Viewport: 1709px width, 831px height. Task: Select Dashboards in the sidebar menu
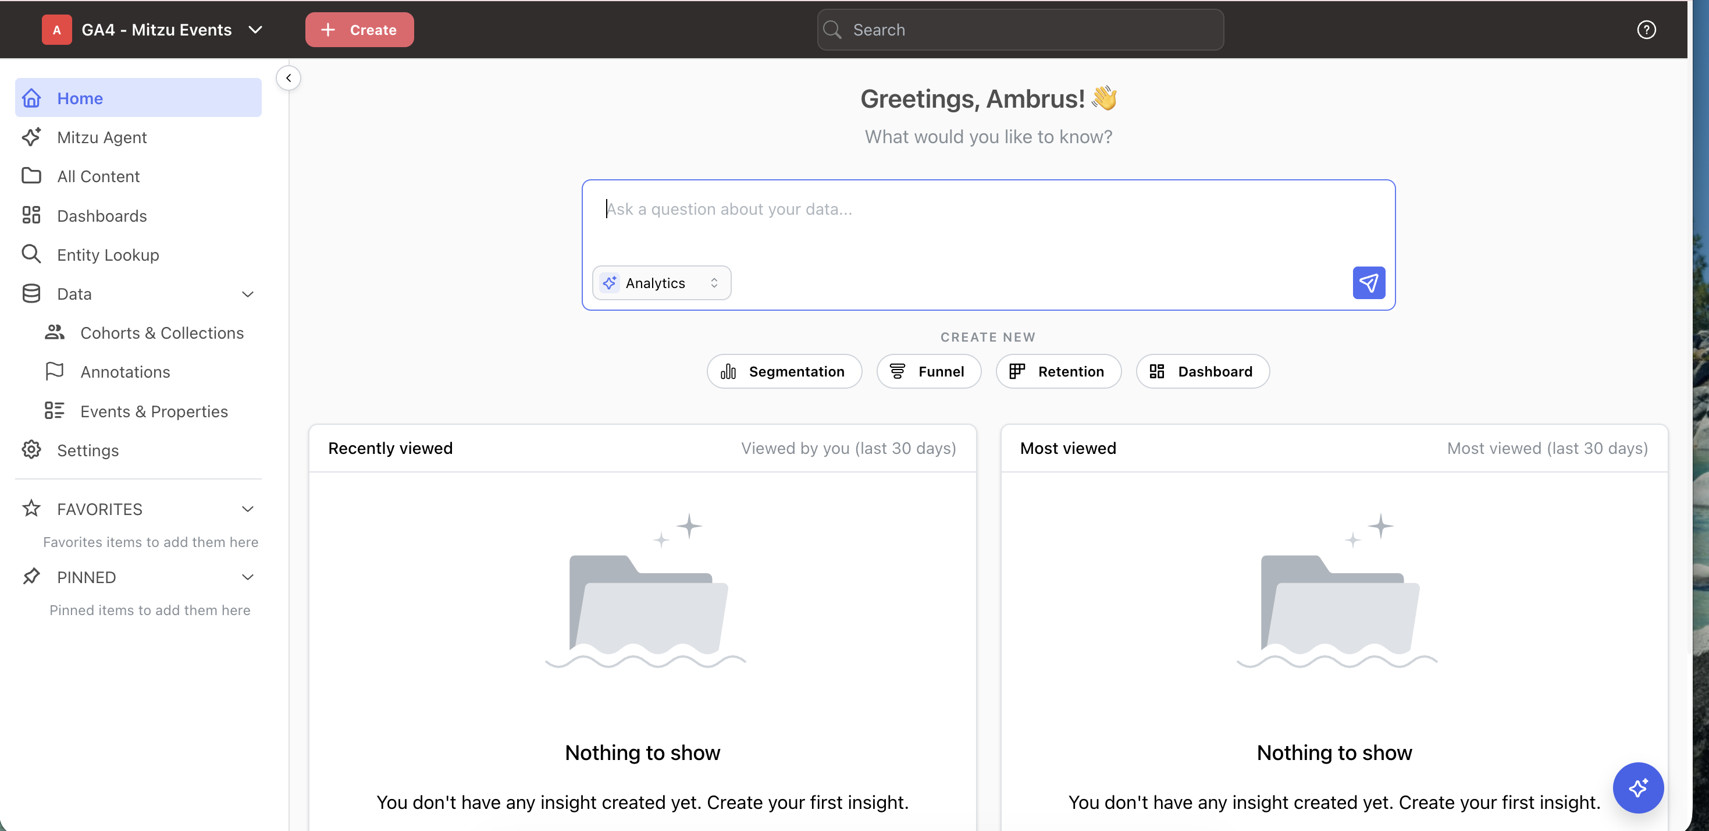102,216
